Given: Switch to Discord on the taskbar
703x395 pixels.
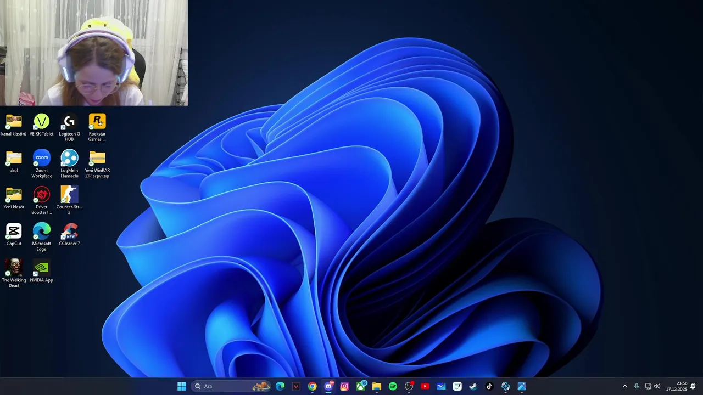Looking at the screenshot, I should 328,386.
